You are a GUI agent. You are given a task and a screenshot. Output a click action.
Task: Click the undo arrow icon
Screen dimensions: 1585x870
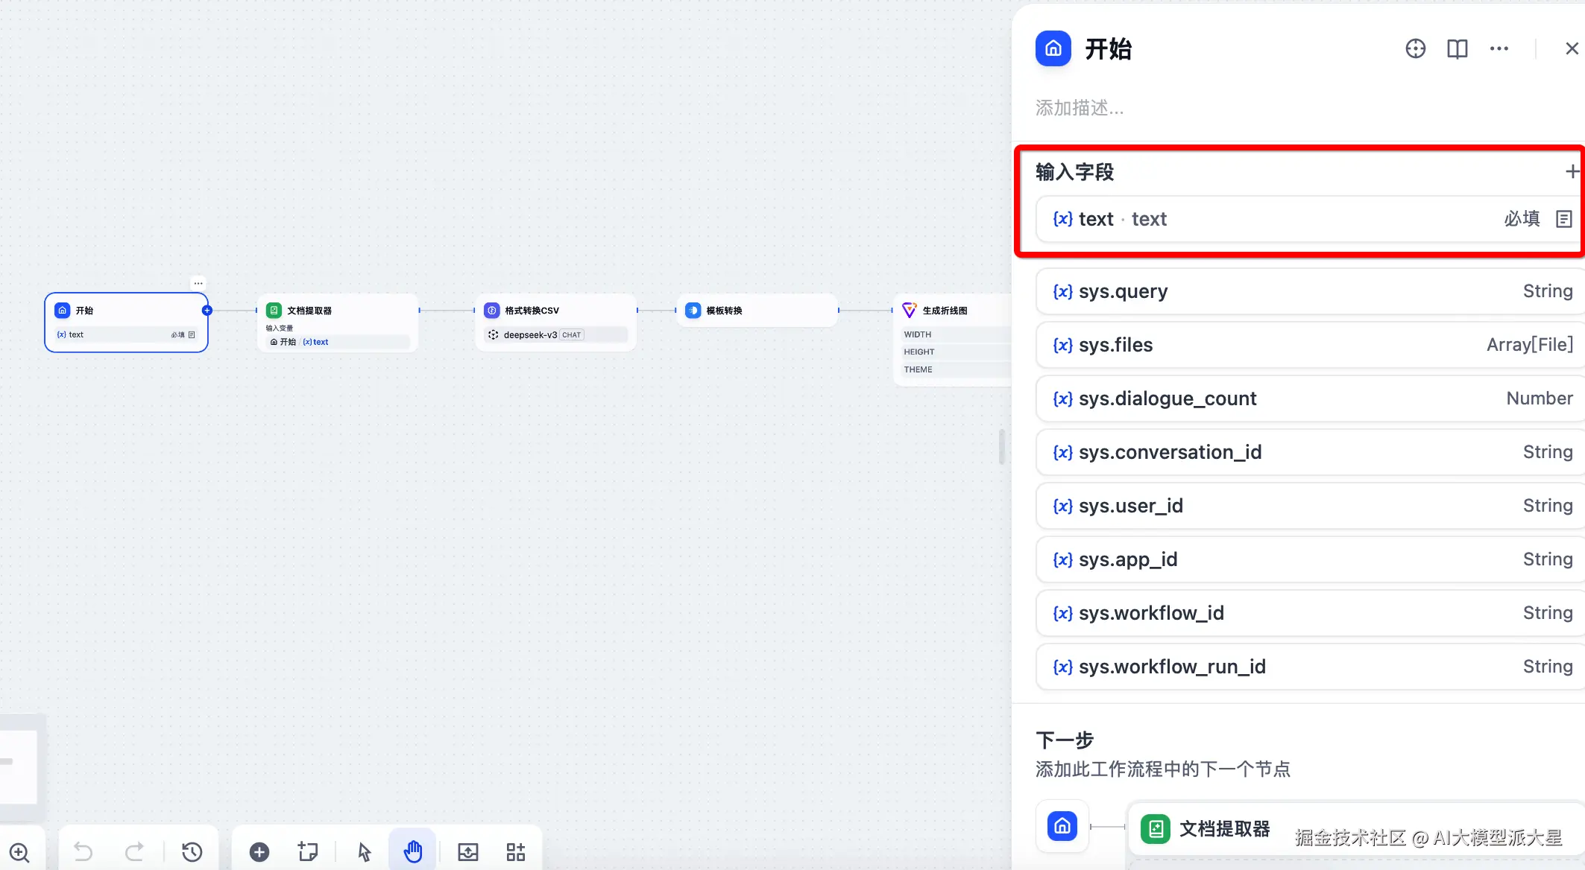[x=83, y=851]
